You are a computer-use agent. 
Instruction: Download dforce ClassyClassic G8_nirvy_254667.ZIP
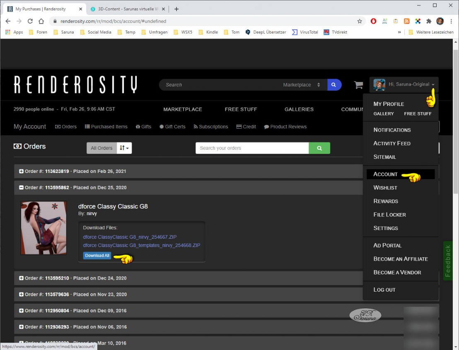pos(130,237)
